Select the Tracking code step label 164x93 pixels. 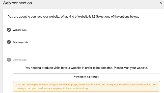(20, 42)
